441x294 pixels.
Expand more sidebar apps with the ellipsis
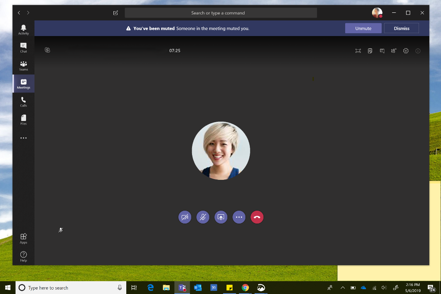23,138
